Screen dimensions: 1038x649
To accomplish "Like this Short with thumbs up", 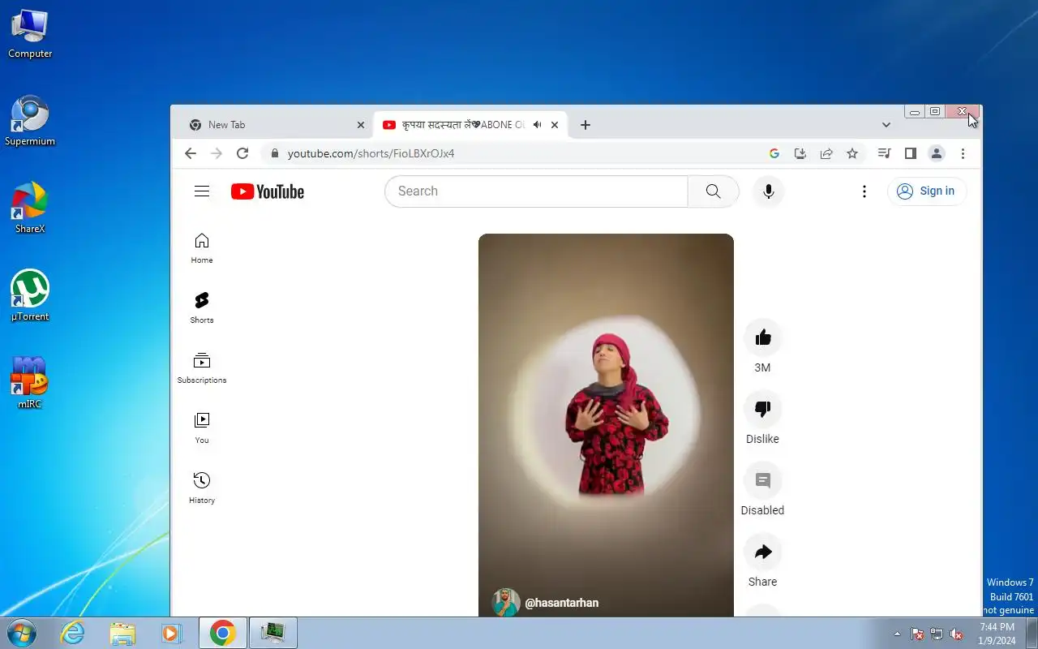I will coord(763,337).
